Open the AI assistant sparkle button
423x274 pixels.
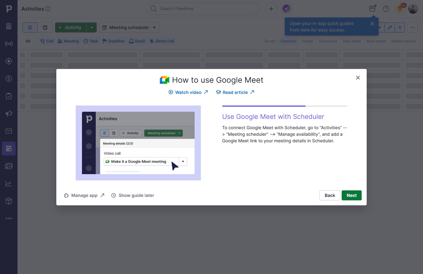pos(286,9)
